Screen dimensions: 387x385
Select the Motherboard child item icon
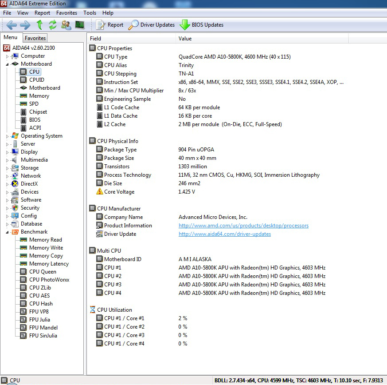(23, 88)
